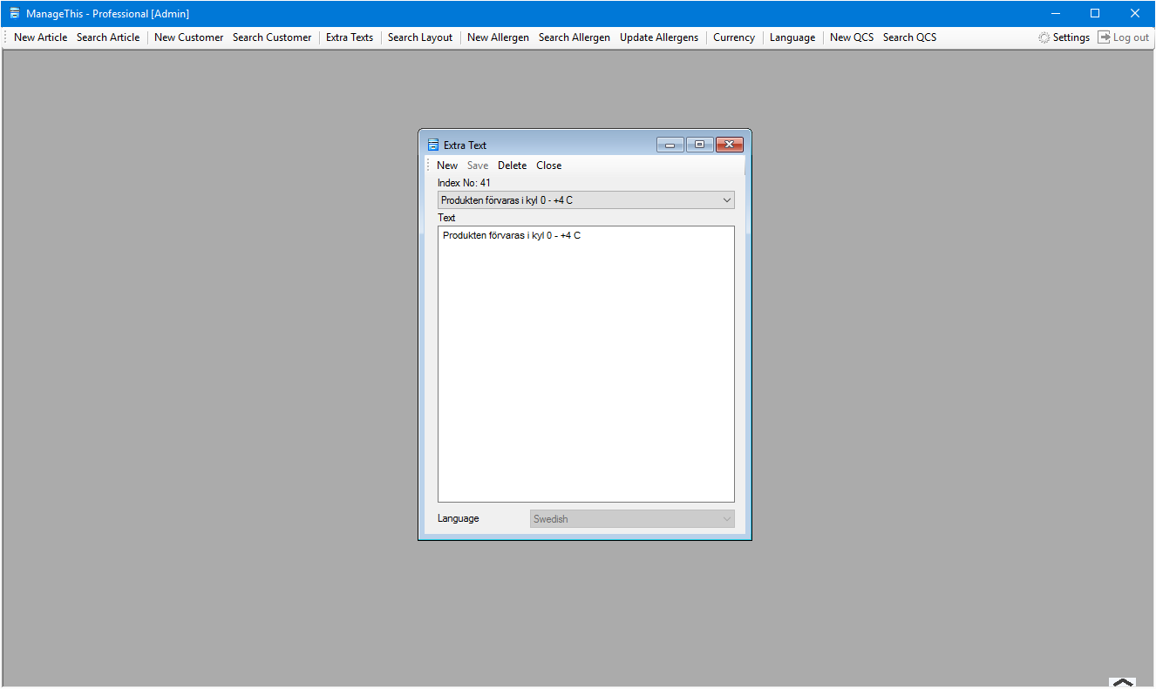Open the Extra Texts menu item
This screenshot has height=689, width=1156.
[350, 37]
